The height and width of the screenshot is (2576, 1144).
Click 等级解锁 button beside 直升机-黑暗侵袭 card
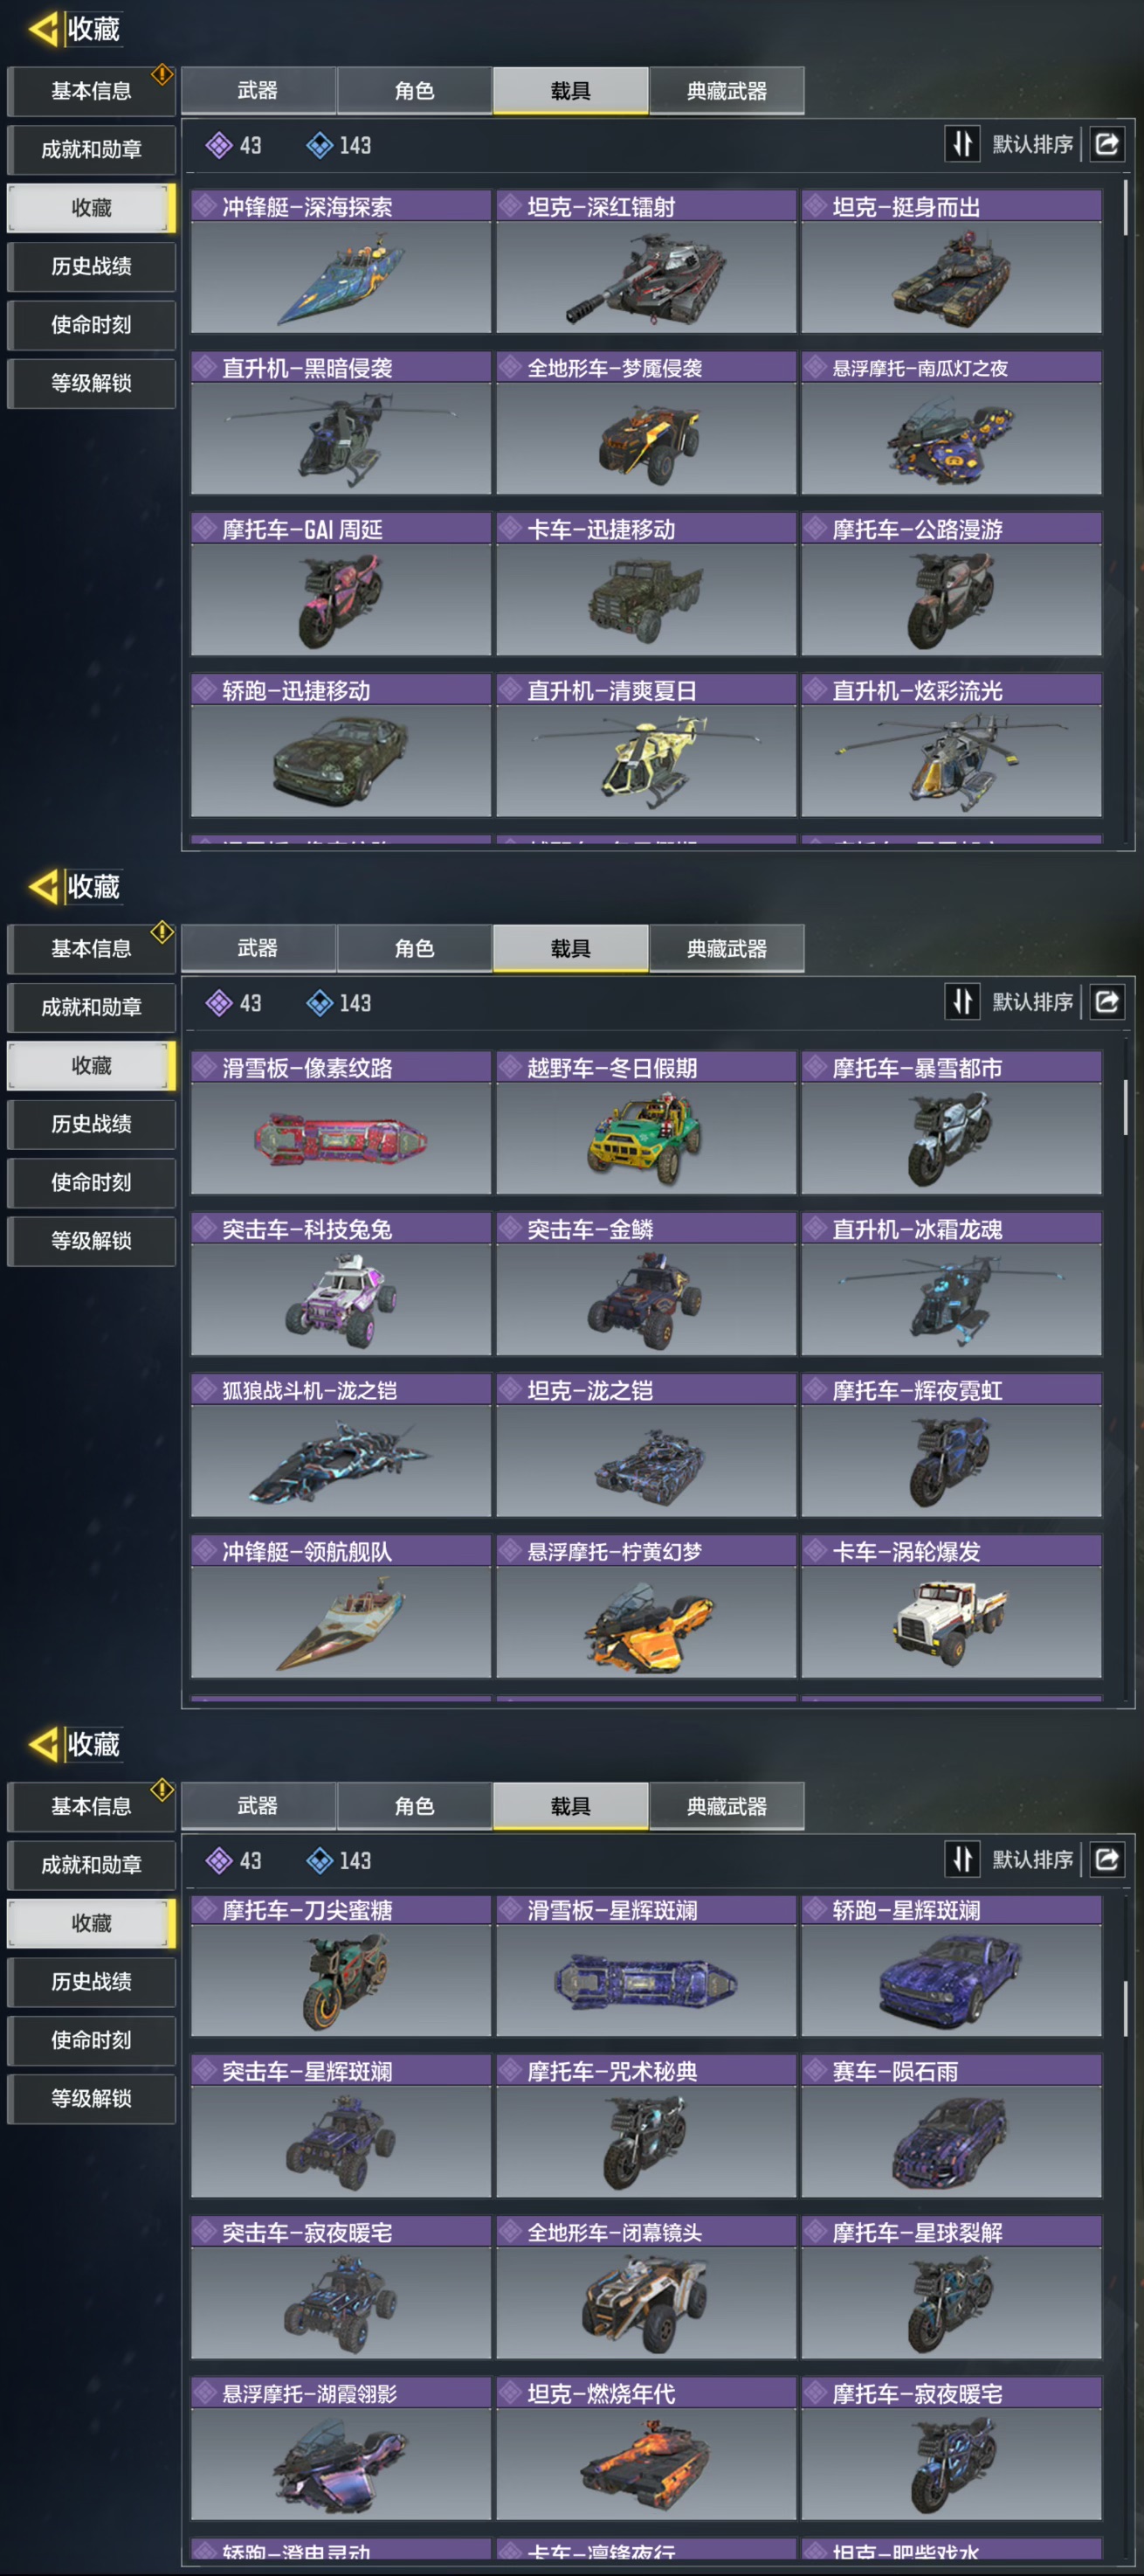[91, 383]
